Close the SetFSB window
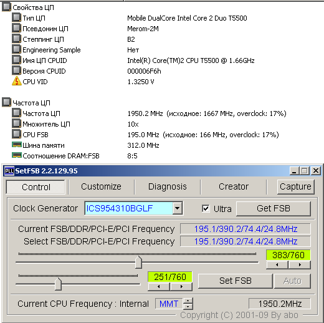 tap(316, 171)
